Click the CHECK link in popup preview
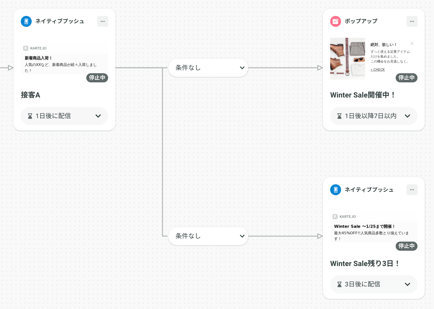The image size is (434, 309). tap(378, 70)
